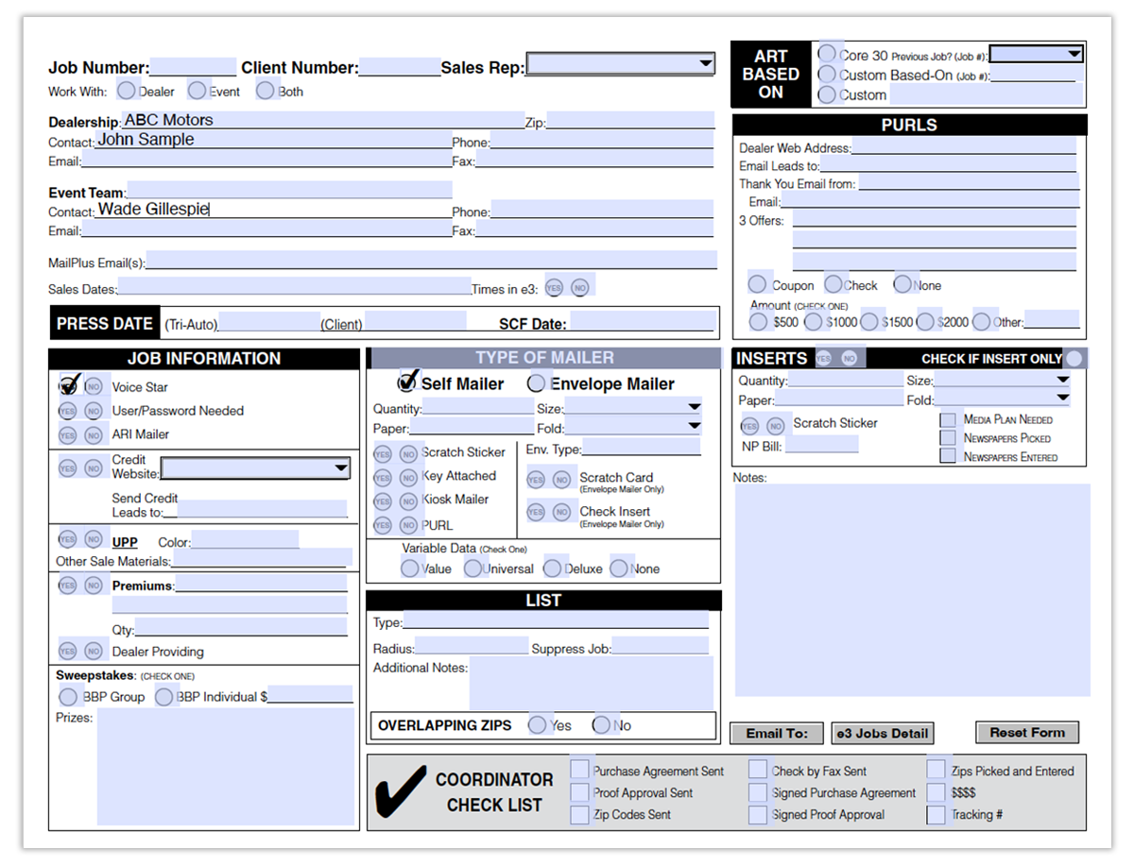Image resolution: width=1134 pixels, height=866 pixels.
Task: Choose the Core 30 art option
Action: click(x=828, y=53)
